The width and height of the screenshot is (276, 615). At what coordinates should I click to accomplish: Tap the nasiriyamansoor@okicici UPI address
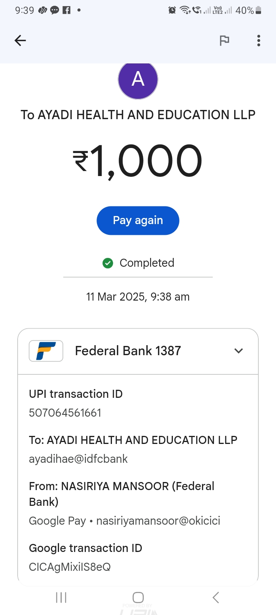(x=158, y=521)
